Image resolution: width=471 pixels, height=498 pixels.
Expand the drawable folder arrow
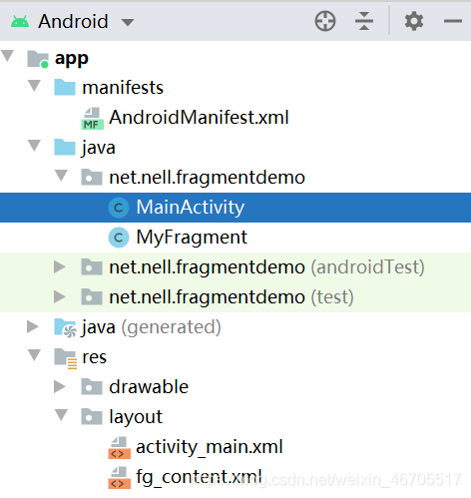pos(60,386)
